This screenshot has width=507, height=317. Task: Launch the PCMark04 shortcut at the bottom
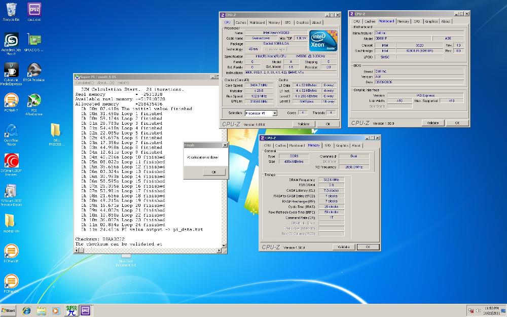pyautogui.click(x=11, y=284)
